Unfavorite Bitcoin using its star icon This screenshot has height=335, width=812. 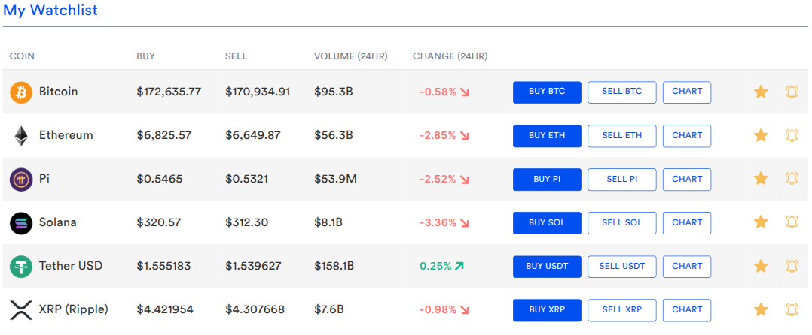click(x=760, y=92)
